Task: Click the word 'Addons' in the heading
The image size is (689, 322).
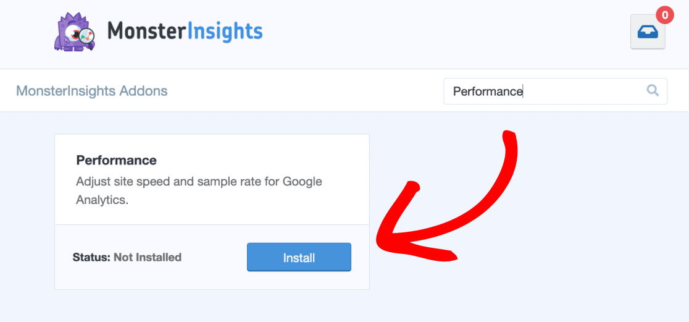Action: pyautogui.click(x=143, y=91)
